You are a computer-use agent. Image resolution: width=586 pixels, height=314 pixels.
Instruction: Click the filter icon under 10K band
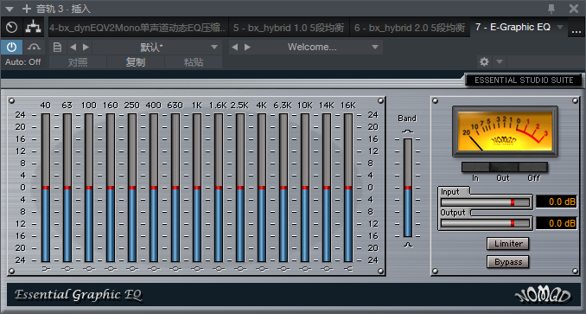305,269
